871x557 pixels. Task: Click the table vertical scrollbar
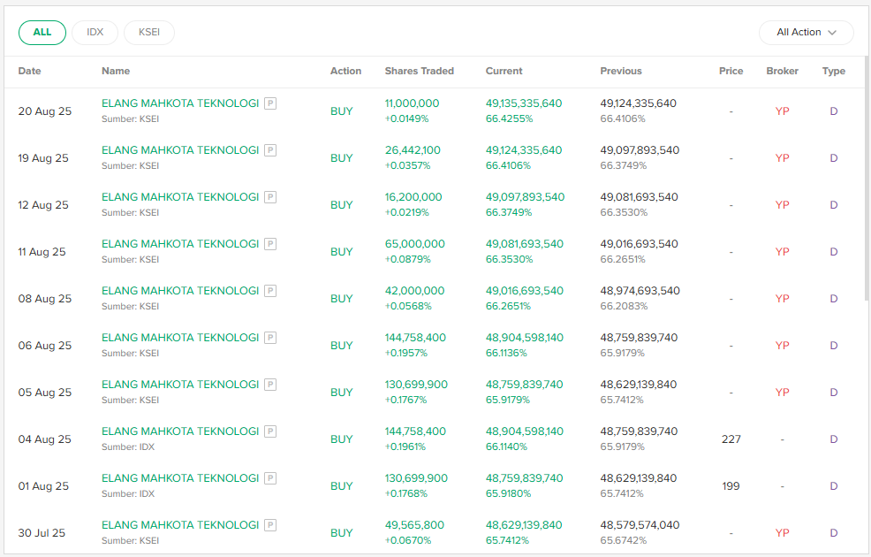click(x=866, y=178)
